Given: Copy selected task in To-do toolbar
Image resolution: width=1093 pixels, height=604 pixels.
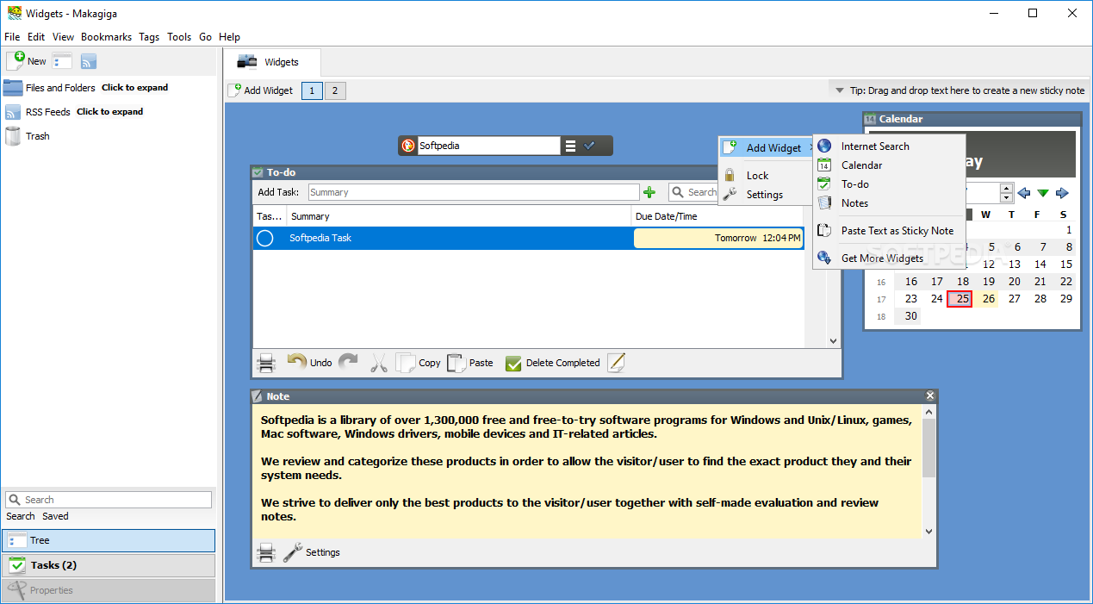Looking at the screenshot, I should coord(418,363).
